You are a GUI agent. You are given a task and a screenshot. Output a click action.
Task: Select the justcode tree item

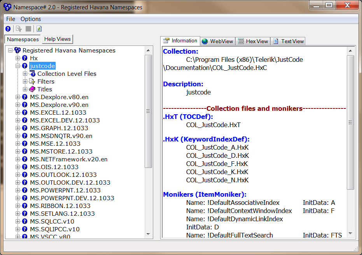(x=42, y=66)
